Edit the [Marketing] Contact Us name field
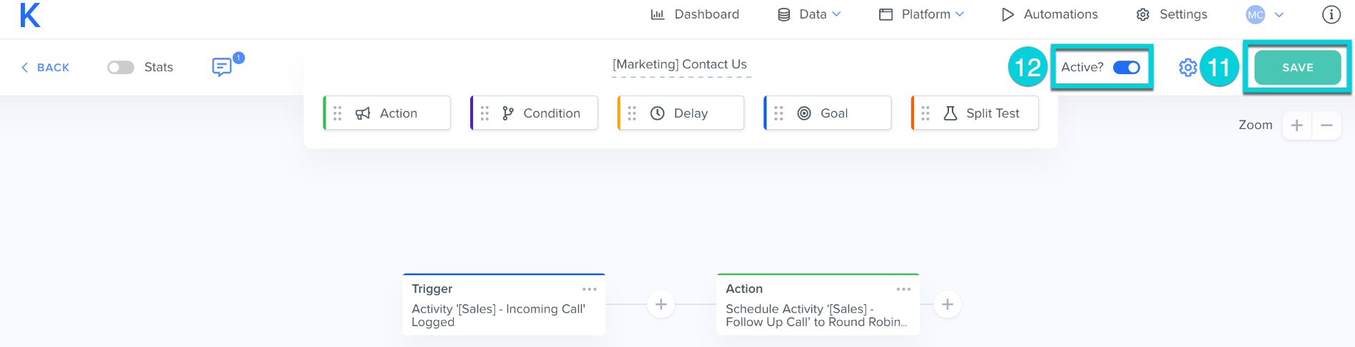Screen dimensions: 1355x347 coord(679,64)
